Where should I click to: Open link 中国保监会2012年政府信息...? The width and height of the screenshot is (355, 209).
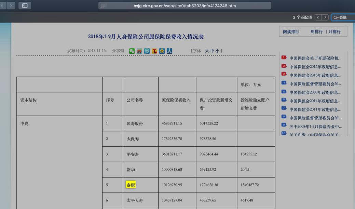[x=315, y=67]
